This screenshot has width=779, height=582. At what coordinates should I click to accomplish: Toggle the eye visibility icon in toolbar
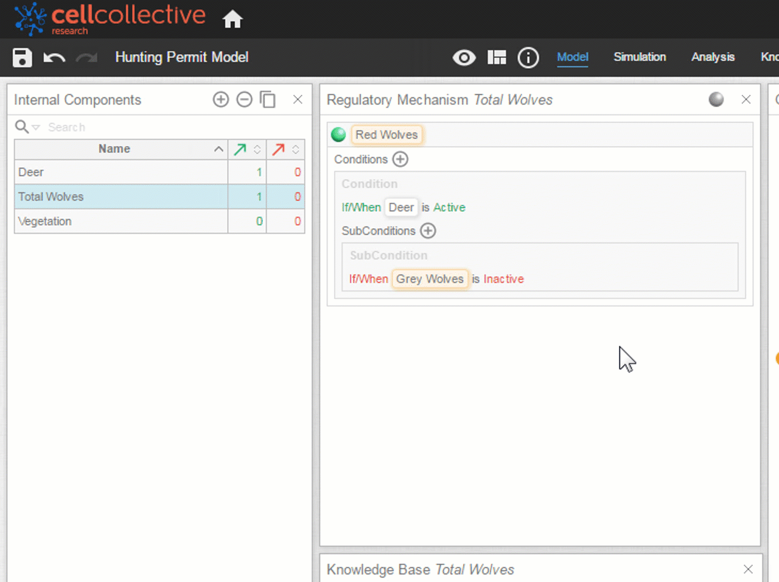[464, 57]
